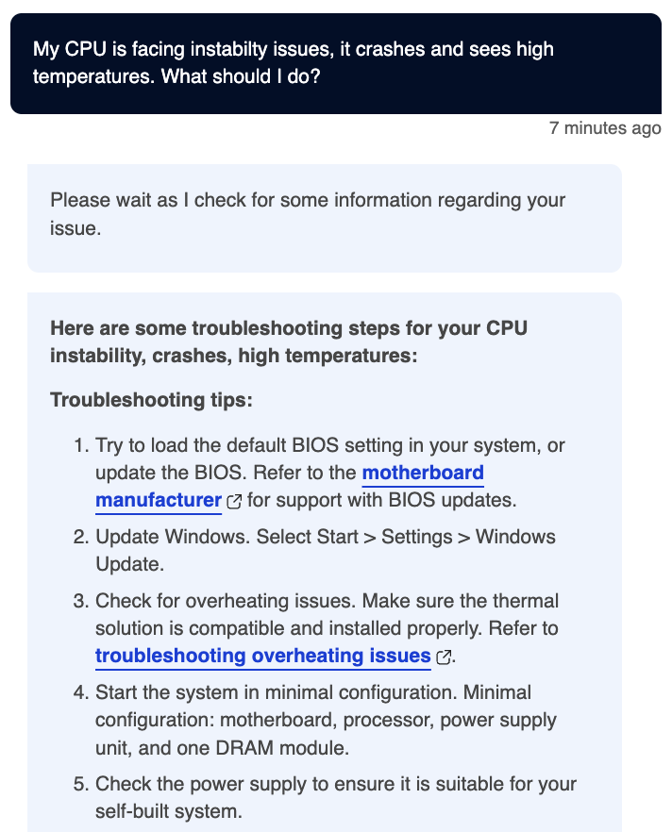Select the 7 minutes ago timestamp

click(603, 128)
